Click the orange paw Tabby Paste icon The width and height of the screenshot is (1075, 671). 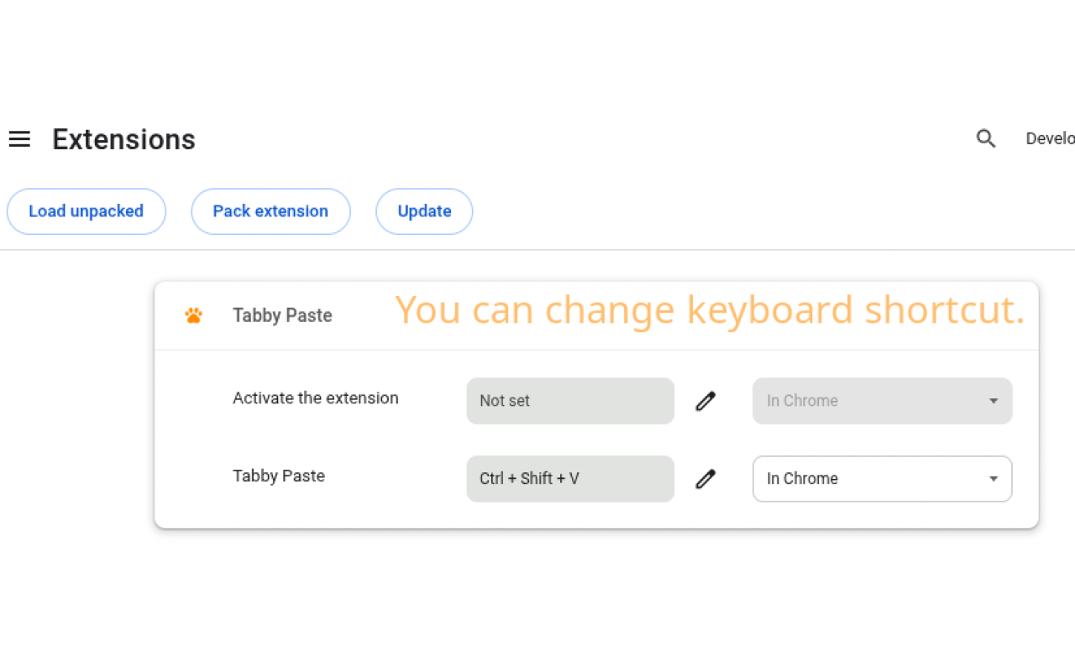pos(193,315)
